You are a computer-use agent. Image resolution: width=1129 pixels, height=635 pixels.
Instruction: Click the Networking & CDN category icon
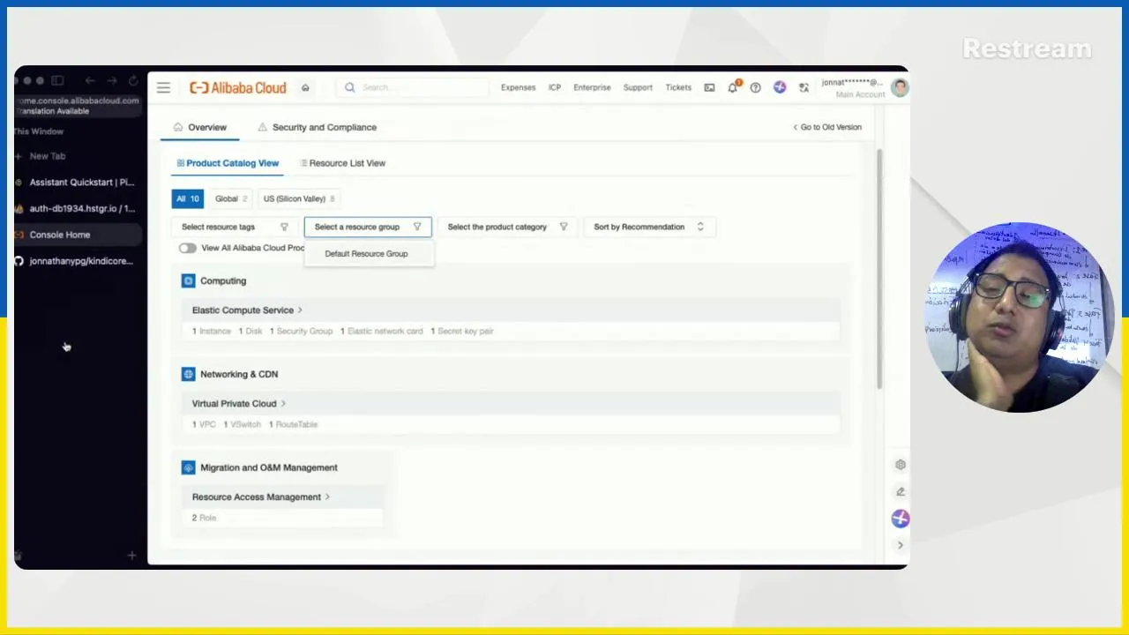pyautogui.click(x=188, y=374)
